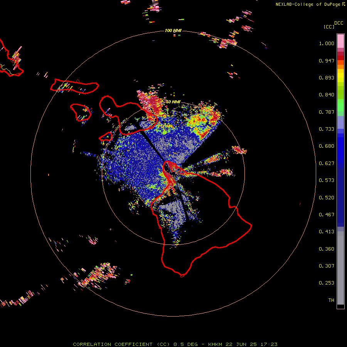Select the 0.893 scale value

pyautogui.click(x=327, y=77)
